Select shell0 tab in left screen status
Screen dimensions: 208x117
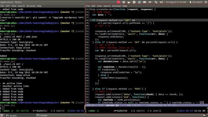22,111
